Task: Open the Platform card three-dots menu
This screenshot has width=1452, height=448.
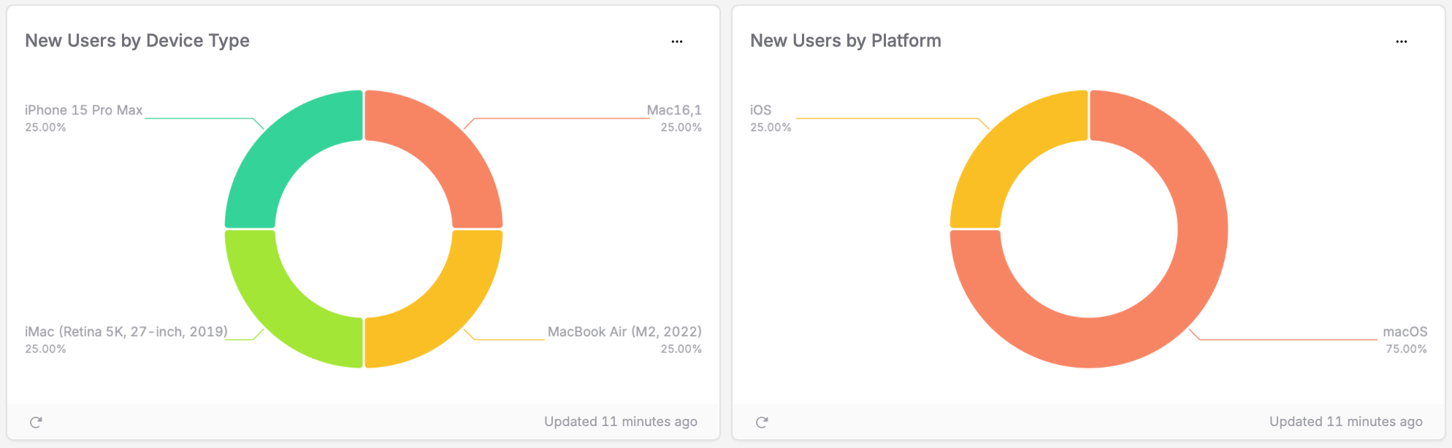Action: (x=1402, y=42)
